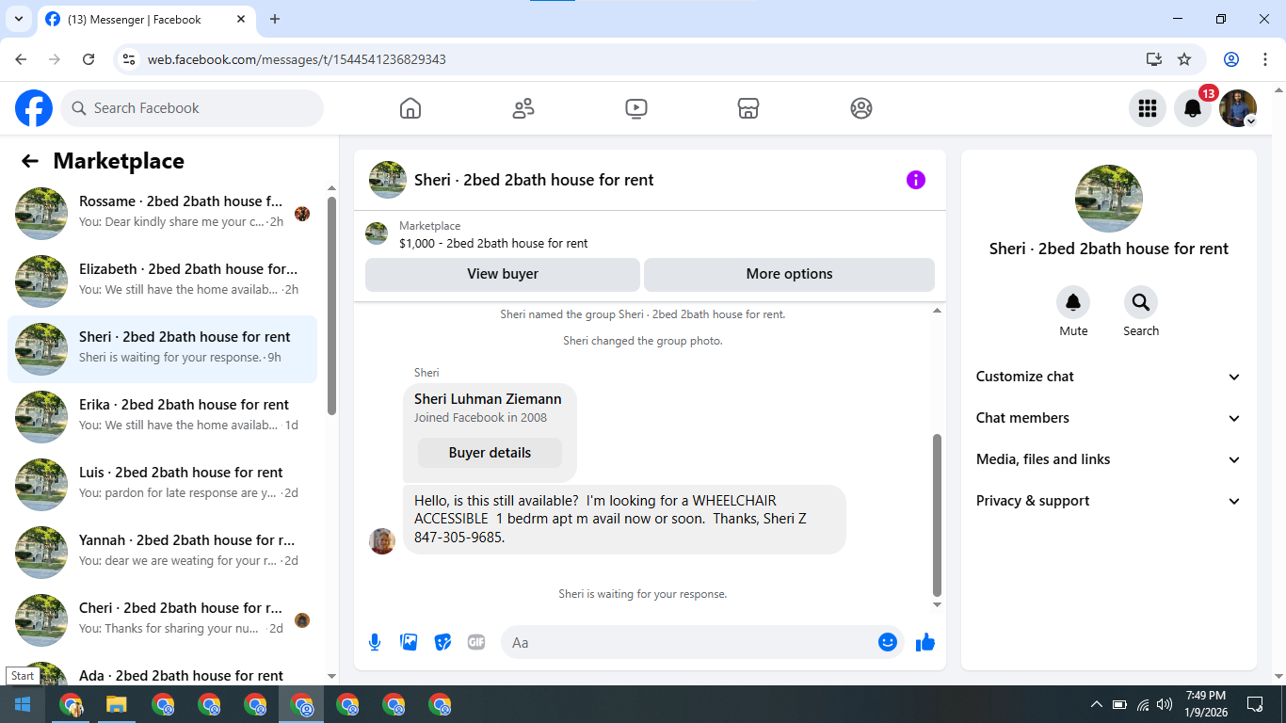This screenshot has width=1286, height=723.
Task: Expand Media, files and links section
Action: (1109, 459)
